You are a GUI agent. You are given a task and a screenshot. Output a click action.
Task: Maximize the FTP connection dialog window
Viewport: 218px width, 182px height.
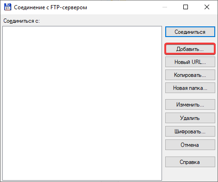click(x=186, y=7)
